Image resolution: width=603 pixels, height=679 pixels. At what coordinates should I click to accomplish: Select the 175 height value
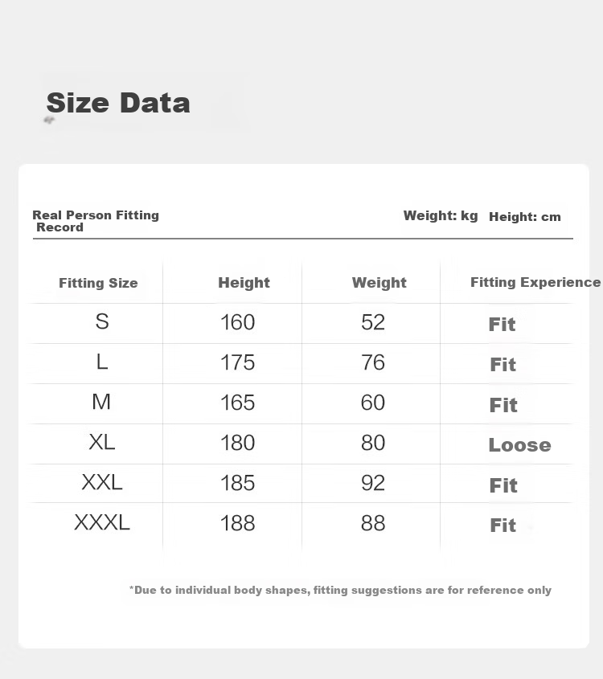click(237, 362)
